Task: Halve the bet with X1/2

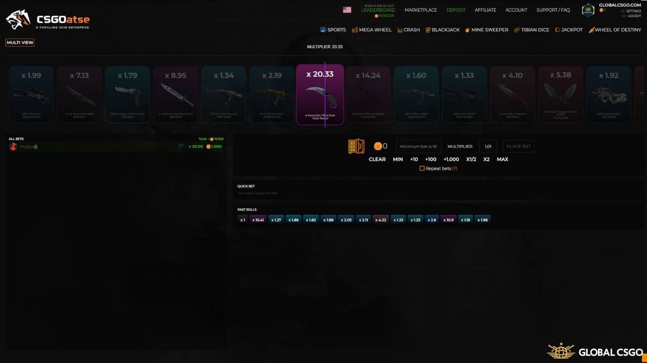Action: 471,159
